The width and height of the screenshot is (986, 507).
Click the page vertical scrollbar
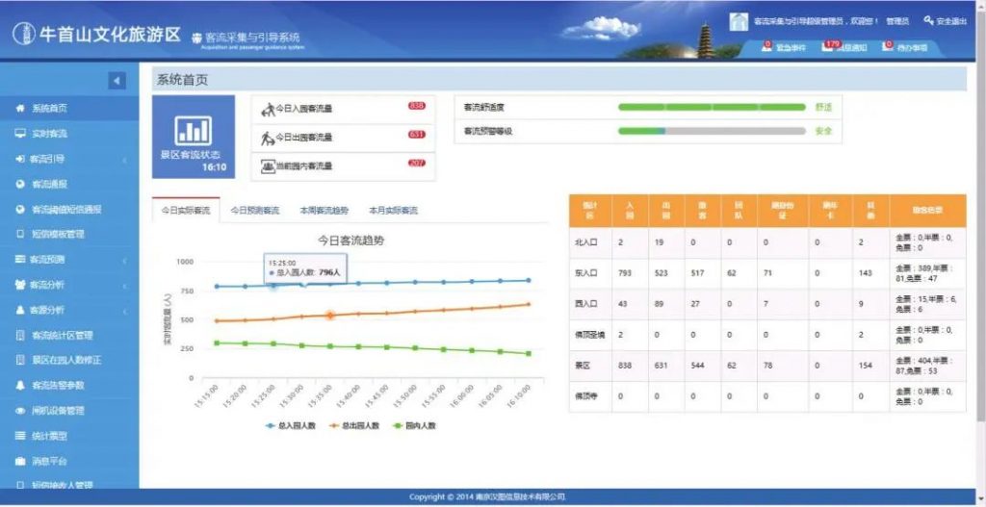pos(980,241)
